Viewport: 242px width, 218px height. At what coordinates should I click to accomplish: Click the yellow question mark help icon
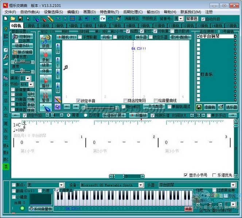point(6,29)
